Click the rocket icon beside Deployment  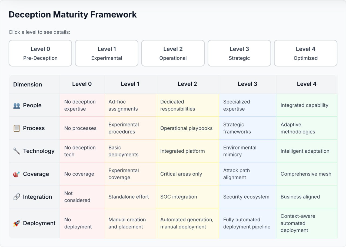click(17, 223)
